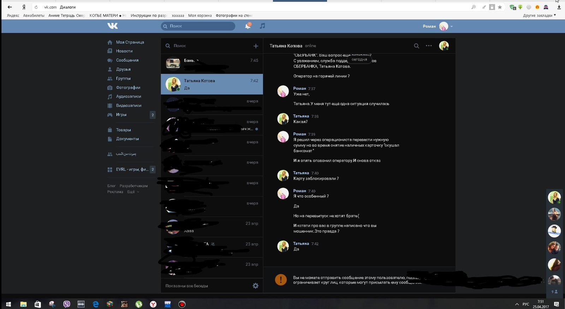Open the Battlefield avatar in the quick chat sidebar
The width and height of the screenshot is (565, 309).
(x=554, y=214)
